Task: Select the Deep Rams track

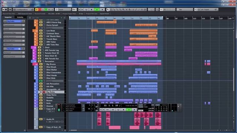Action: point(51,95)
